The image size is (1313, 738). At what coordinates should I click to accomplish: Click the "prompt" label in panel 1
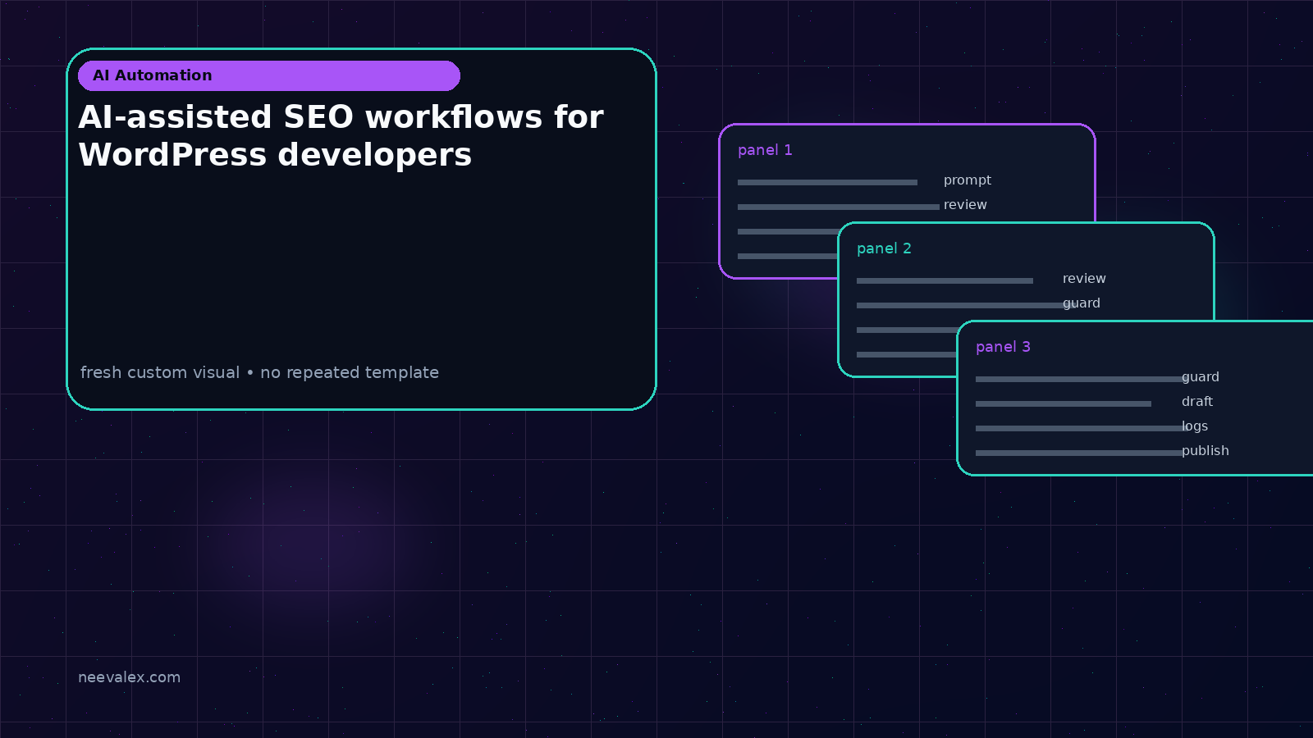pos(968,180)
